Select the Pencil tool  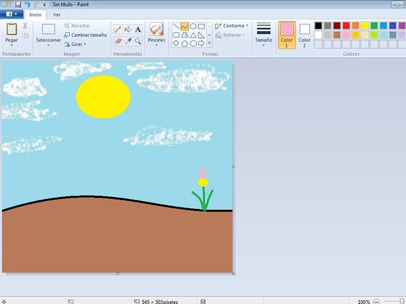pos(118,29)
